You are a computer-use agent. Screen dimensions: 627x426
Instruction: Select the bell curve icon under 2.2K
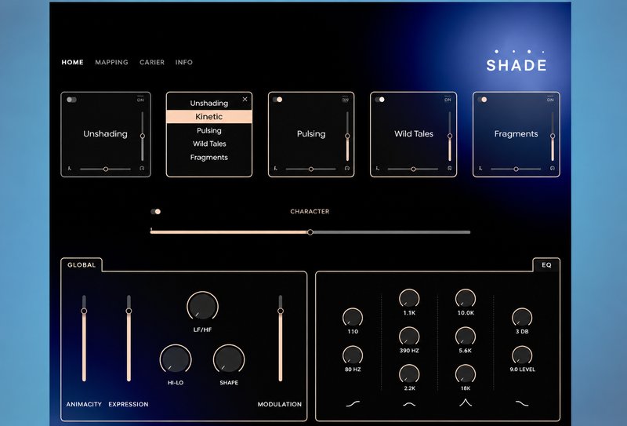pos(409,404)
